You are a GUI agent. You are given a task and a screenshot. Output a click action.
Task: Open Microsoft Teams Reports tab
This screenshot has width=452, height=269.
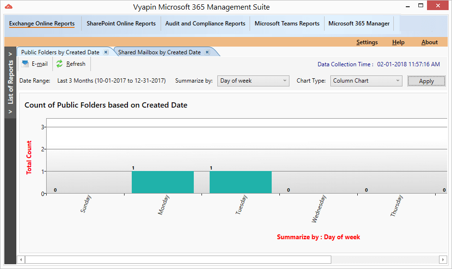click(x=287, y=24)
